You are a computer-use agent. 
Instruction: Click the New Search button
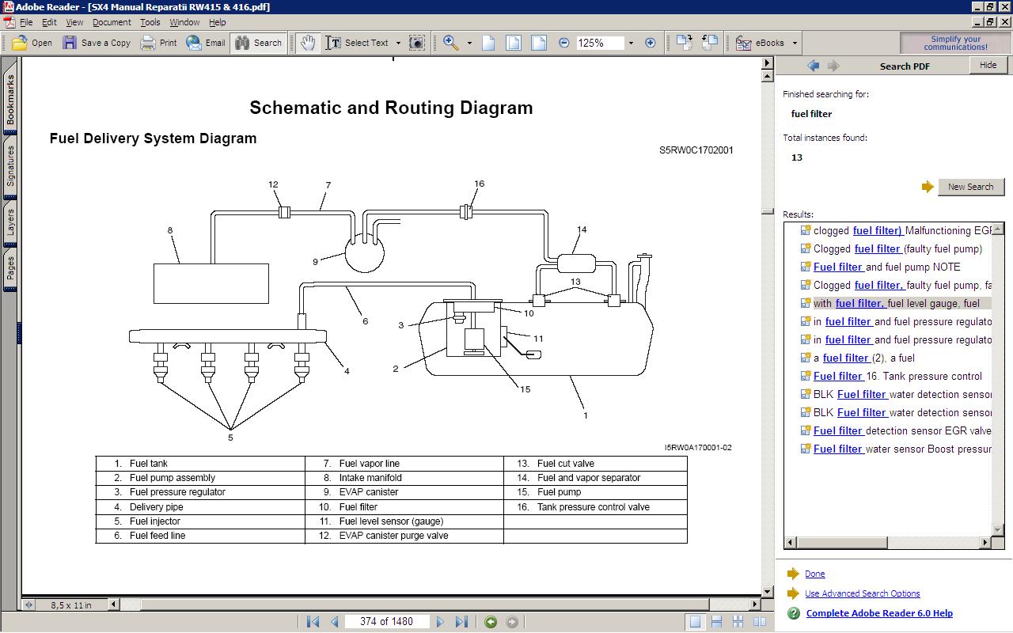click(x=970, y=187)
